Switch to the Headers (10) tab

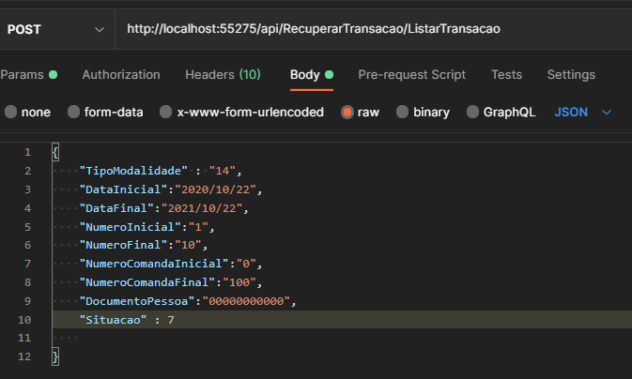click(223, 74)
